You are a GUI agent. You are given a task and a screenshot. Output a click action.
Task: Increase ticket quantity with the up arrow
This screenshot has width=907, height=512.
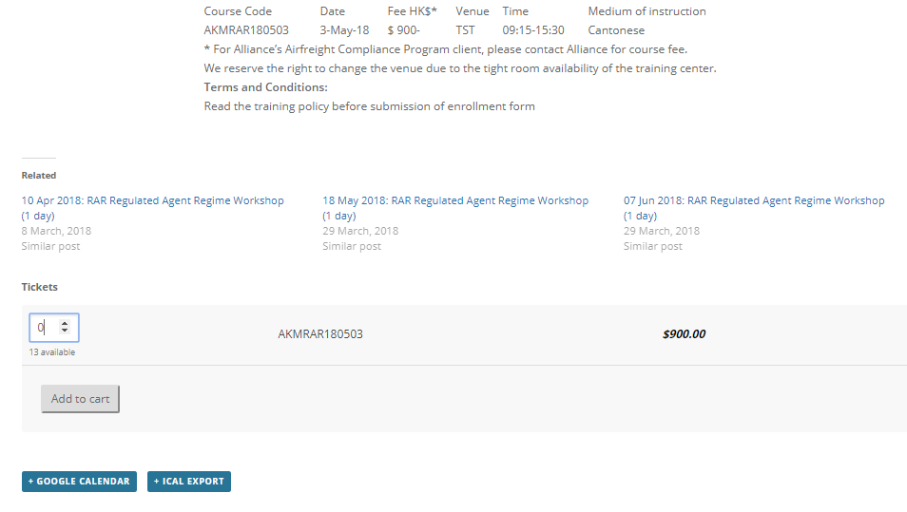click(65, 323)
